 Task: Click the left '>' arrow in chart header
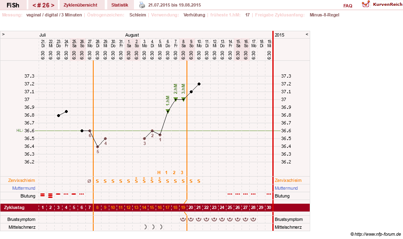click(3, 34)
